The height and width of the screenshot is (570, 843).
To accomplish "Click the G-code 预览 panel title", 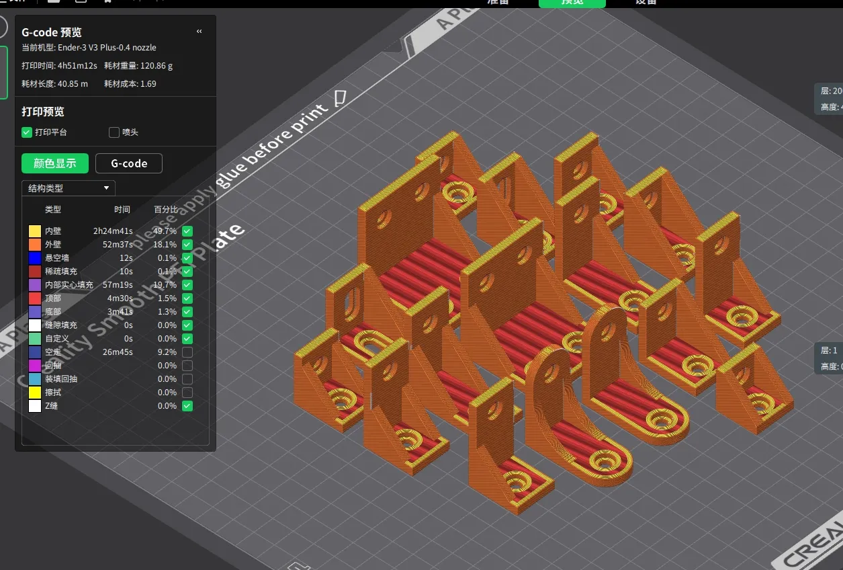I will click(52, 32).
